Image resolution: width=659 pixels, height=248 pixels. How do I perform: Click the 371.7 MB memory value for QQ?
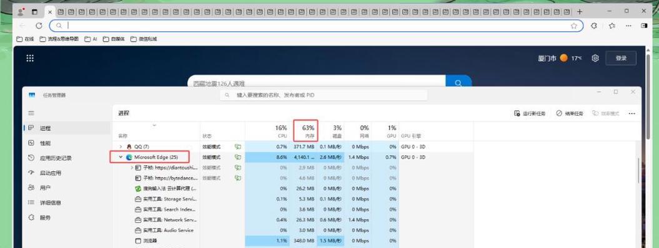(x=304, y=147)
